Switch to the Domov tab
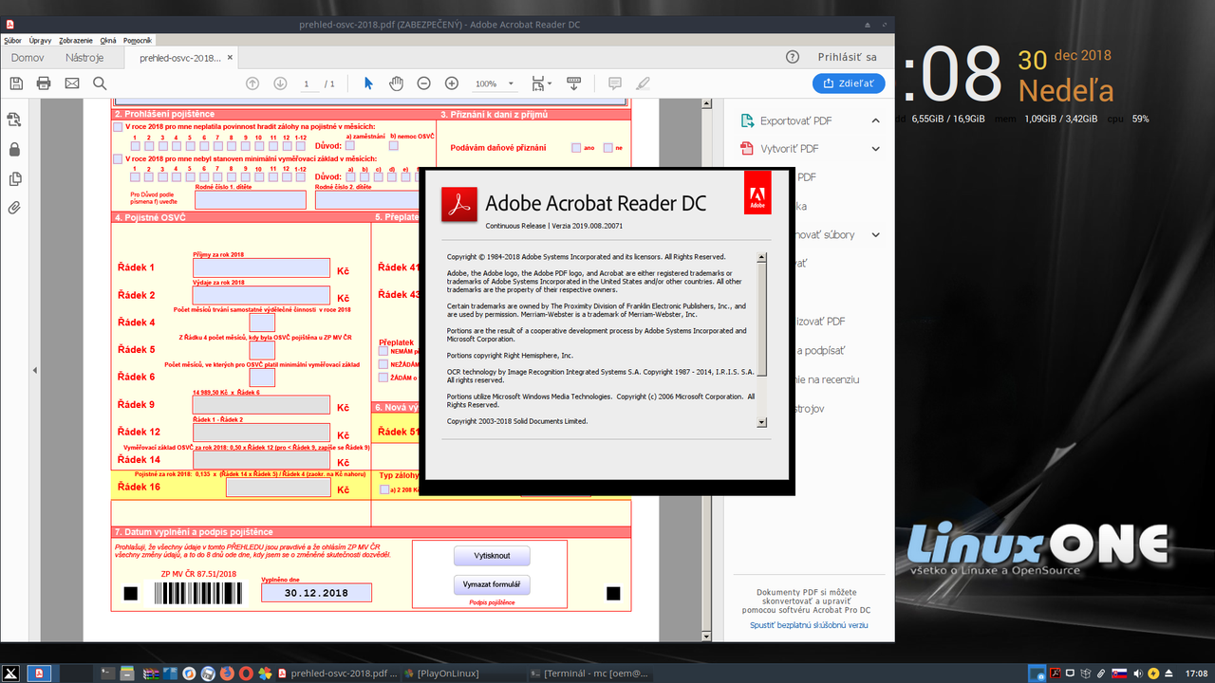Viewport: 1215px width, 683px height. [x=28, y=58]
